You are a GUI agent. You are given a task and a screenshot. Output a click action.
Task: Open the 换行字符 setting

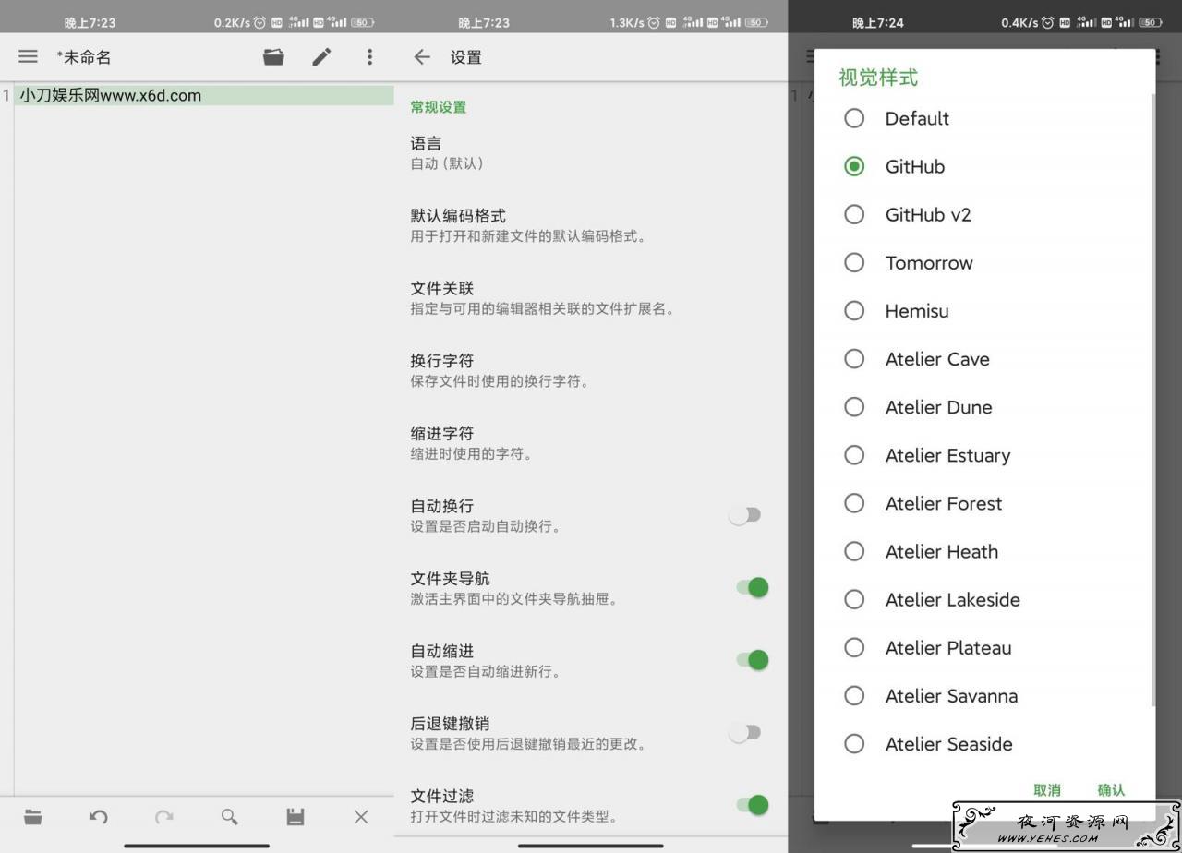591,370
